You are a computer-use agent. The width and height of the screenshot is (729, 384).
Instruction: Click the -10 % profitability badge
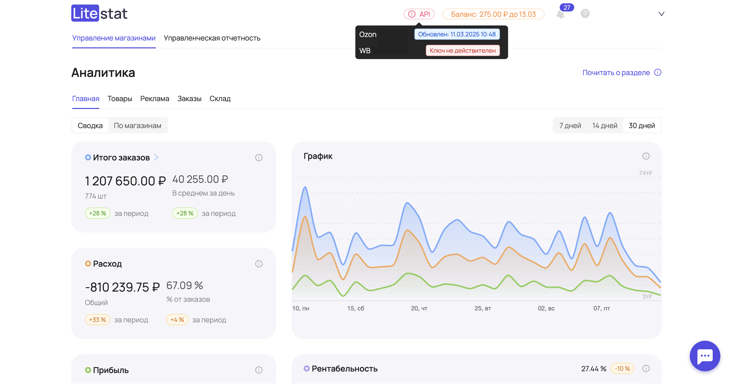pos(622,369)
